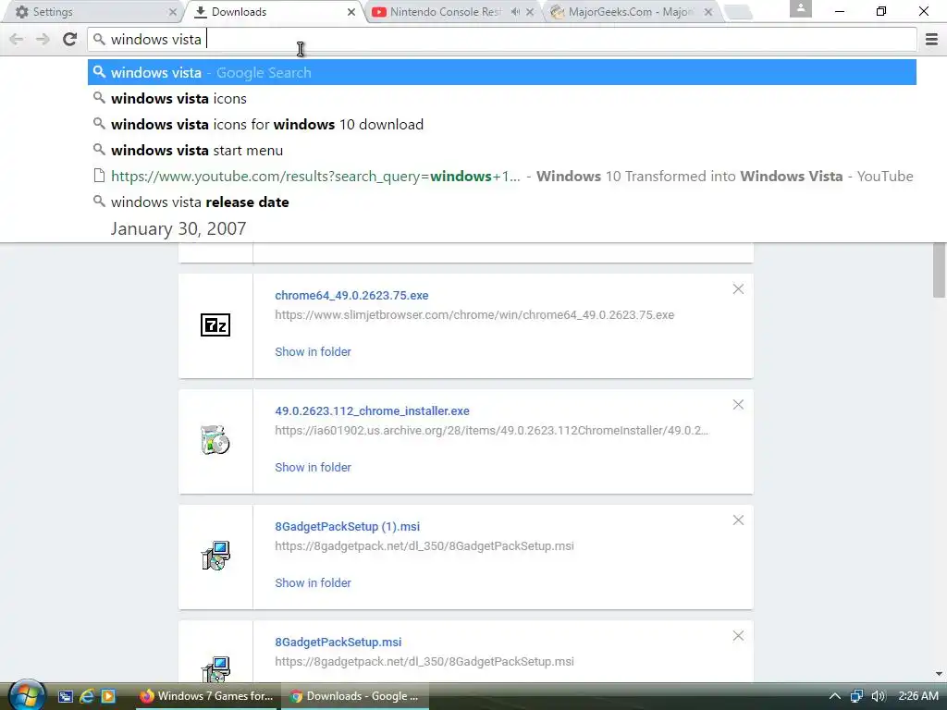Remove 8GadgetPackSetup.msi from the list
Screen dimensions: 947x710
click(x=738, y=636)
